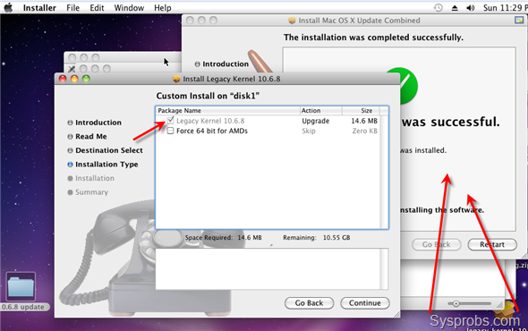Open the File menu
Screen dimensions: 528x331
pyautogui.click(x=72, y=8)
